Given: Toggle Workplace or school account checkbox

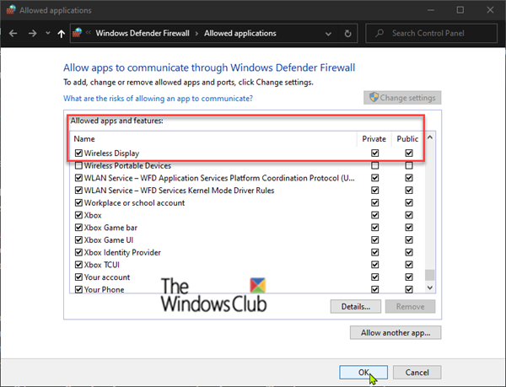Looking at the screenshot, I should pos(78,203).
